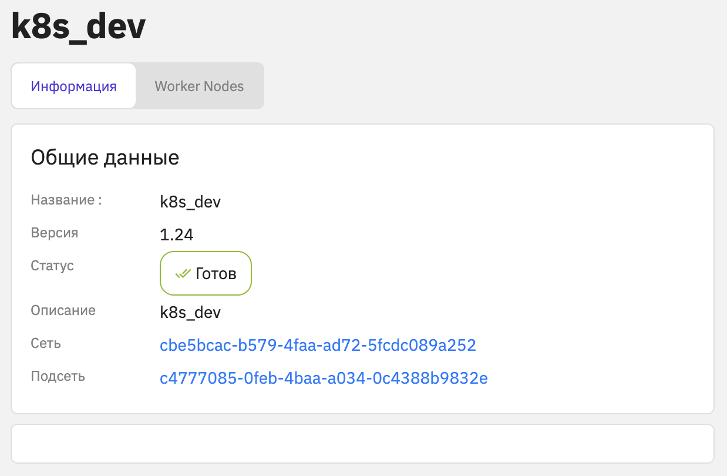Select the Общие данные section heading
This screenshot has height=476, width=727.
pyautogui.click(x=105, y=157)
